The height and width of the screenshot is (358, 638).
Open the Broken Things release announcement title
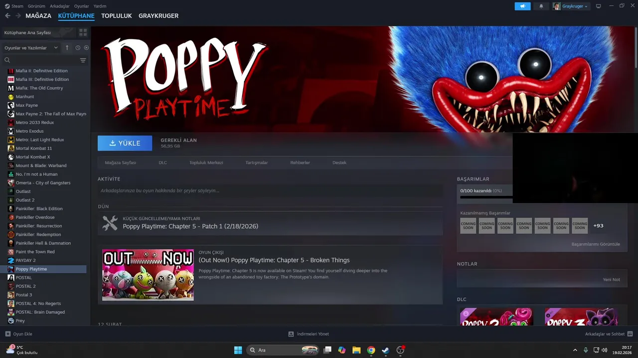(274, 260)
